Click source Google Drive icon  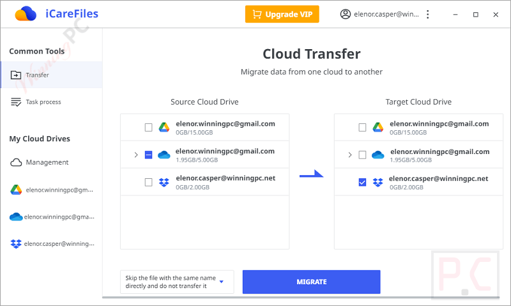164,127
